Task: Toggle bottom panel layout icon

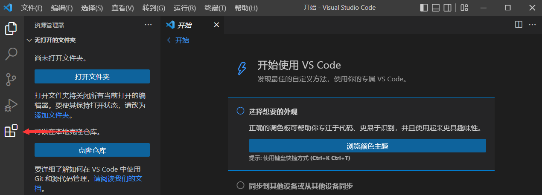Action: point(435,8)
